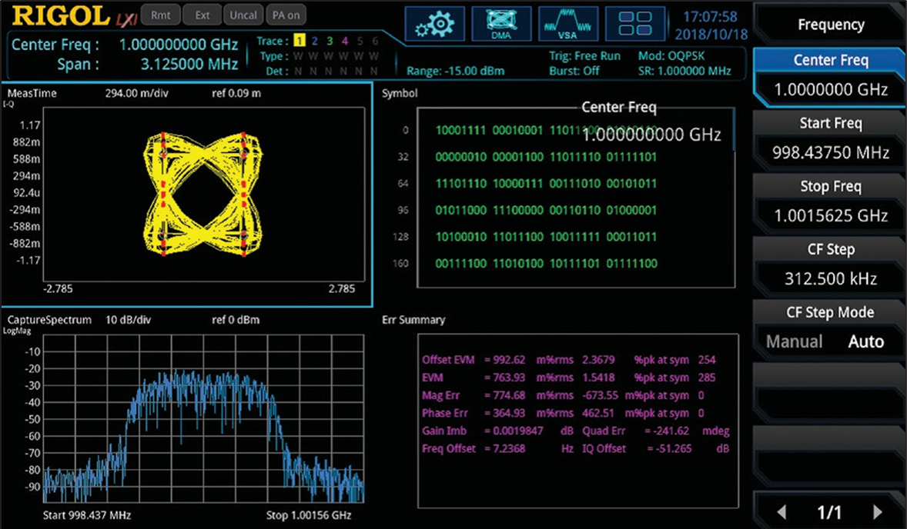
Task: Select Trace 1 yellow indicator
Action: click(x=299, y=41)
